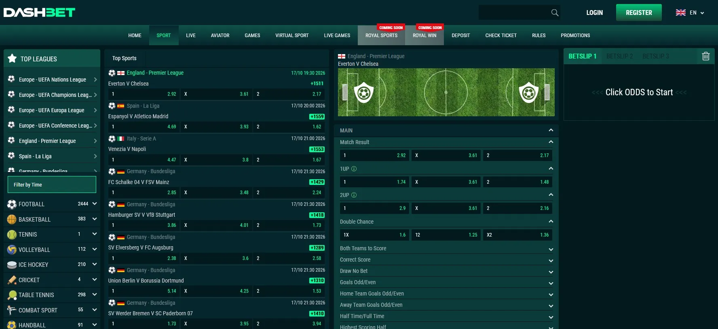This screenshot has height=329, width=718.
Task: Click the England flag beside Premier League
Action: (x=121, y=73)
